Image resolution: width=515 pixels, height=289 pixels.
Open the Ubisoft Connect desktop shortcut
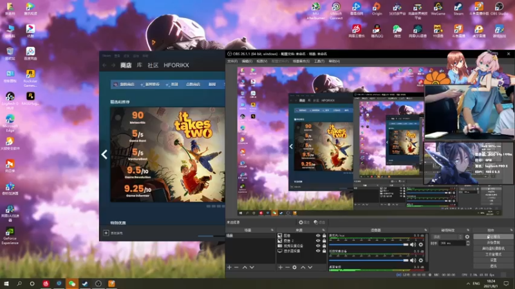pos(336,11)
